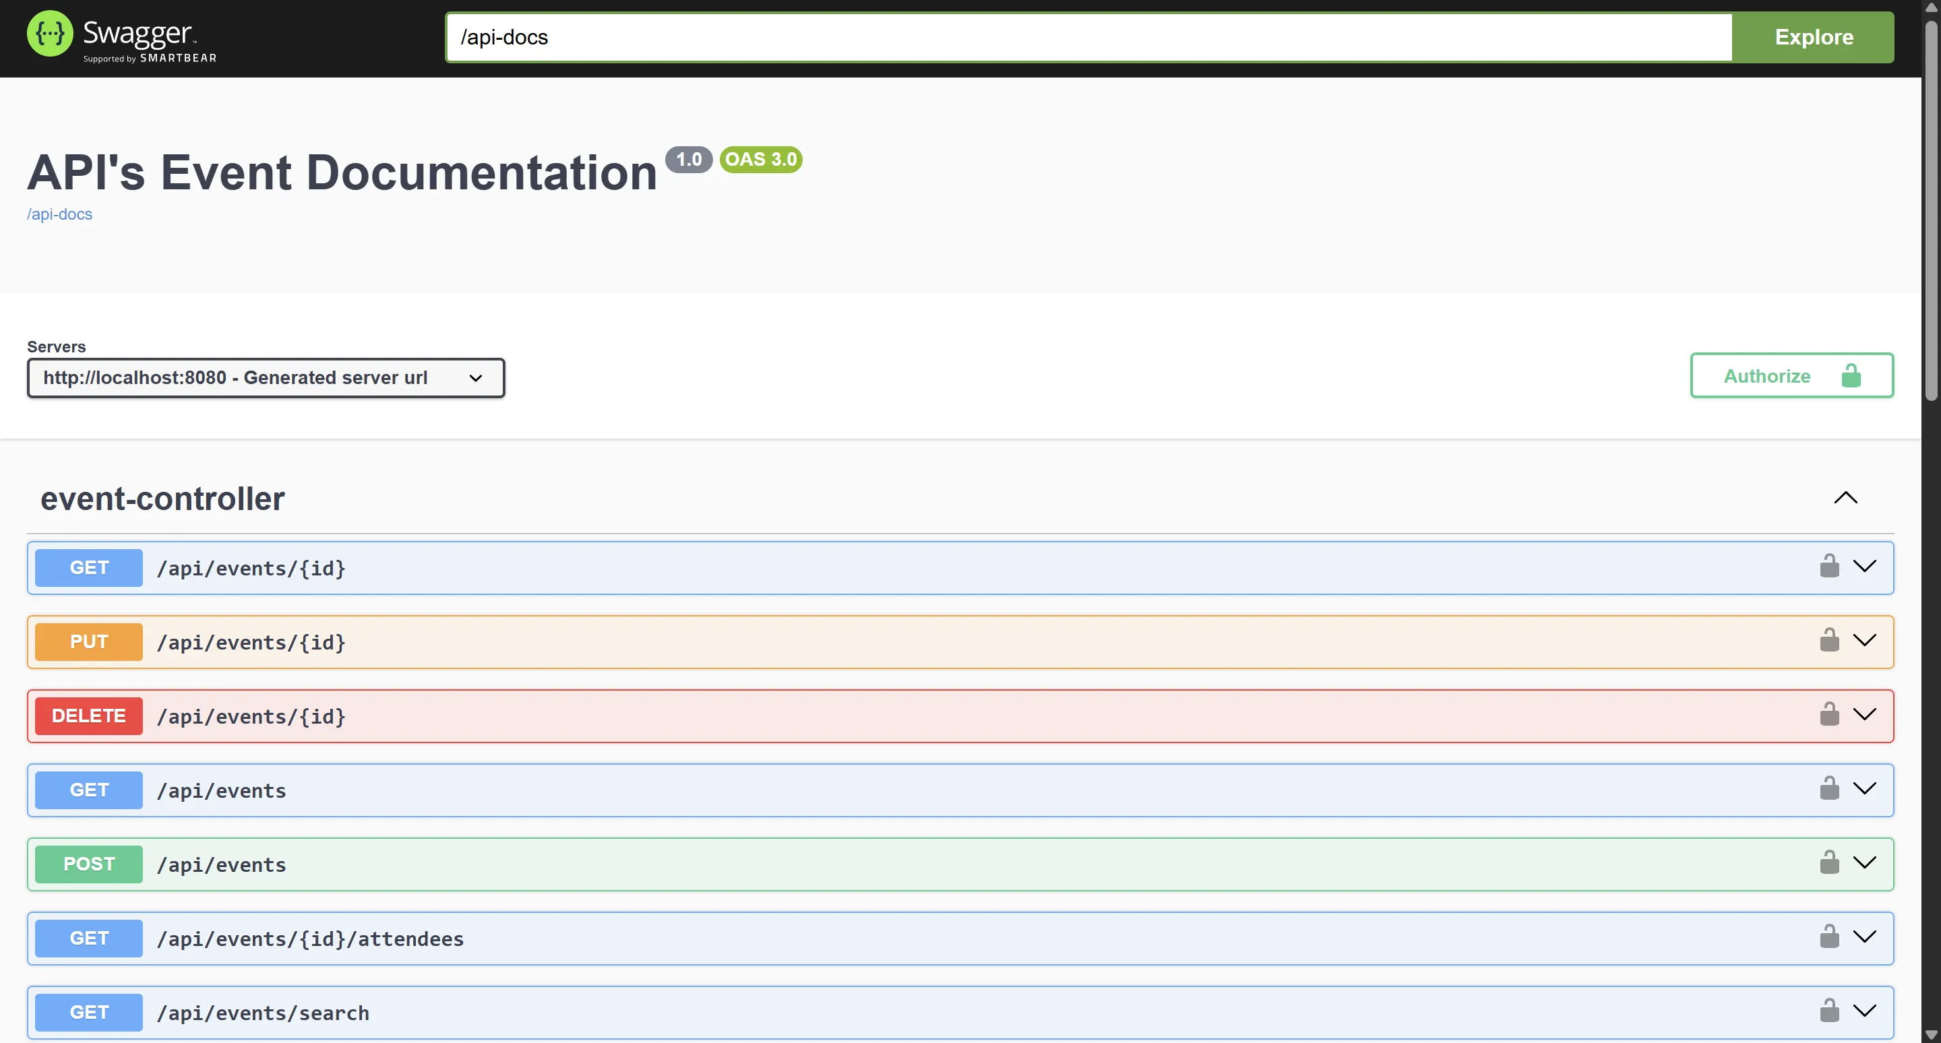Follow the /api-docs link under the title
The image size is (1941, 1043).
pos(59,214)
